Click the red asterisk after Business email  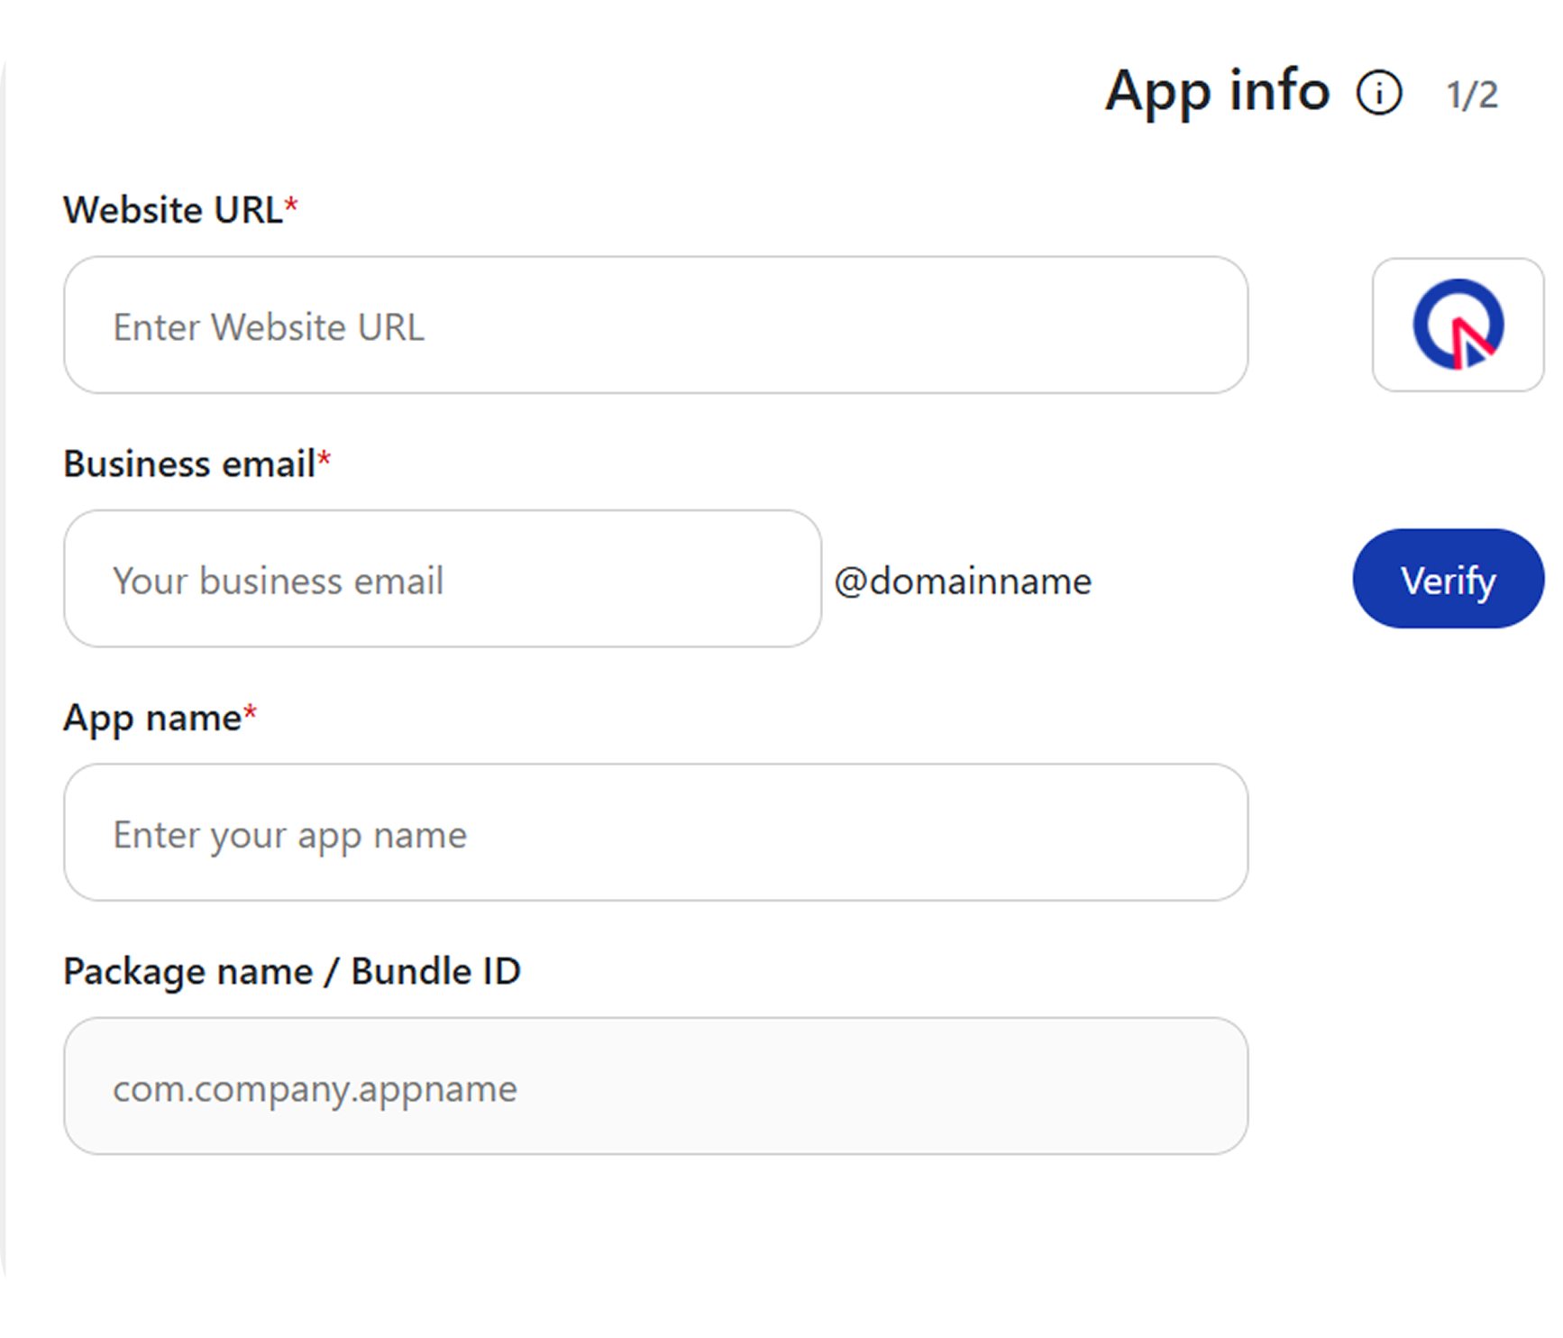click(324, 461)
